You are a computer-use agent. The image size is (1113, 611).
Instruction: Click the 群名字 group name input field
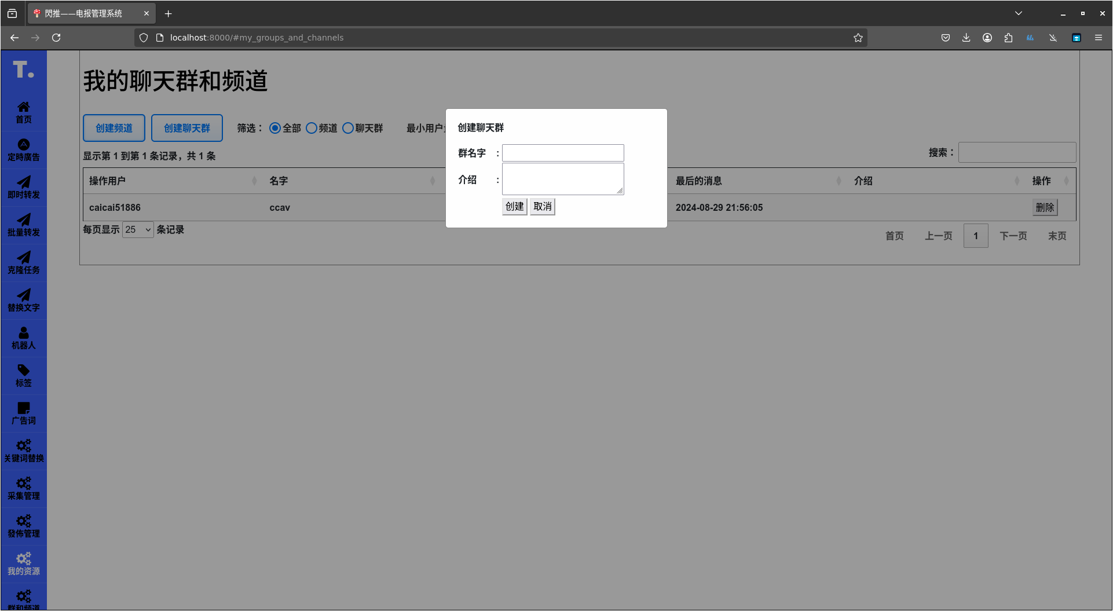[563, 153]
